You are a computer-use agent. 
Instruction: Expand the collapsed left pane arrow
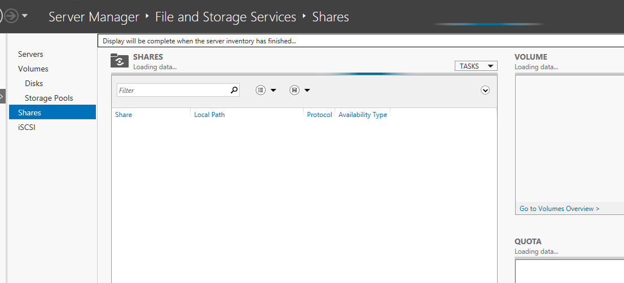[x=2, y=96]
